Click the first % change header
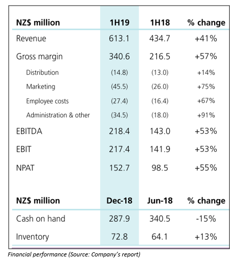 206,23
